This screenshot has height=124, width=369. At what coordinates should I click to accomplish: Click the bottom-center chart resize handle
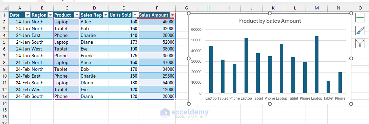click(270, 104)
